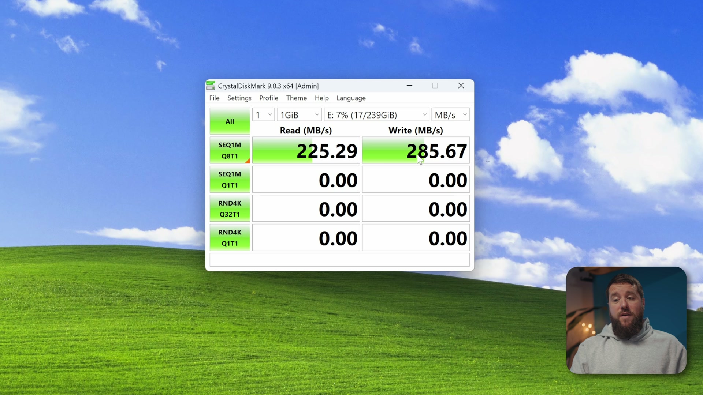Screen dimensions: 703x395
Task: Run the SEQ1M Q8T1 test
Action: coord(230,150)
